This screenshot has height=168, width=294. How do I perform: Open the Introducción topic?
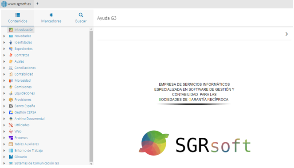(x=24, y=30)
